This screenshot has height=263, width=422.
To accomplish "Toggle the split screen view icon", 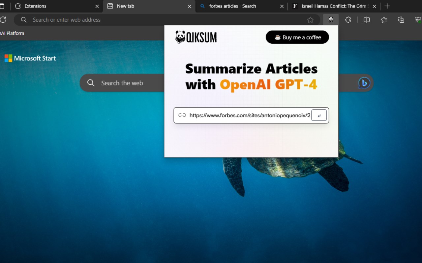I will pos(366,20).
